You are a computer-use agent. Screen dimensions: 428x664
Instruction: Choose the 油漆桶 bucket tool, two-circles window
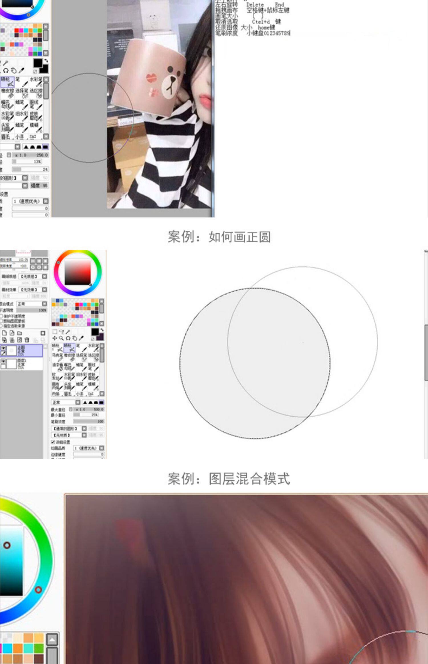[x=57, y=367]
